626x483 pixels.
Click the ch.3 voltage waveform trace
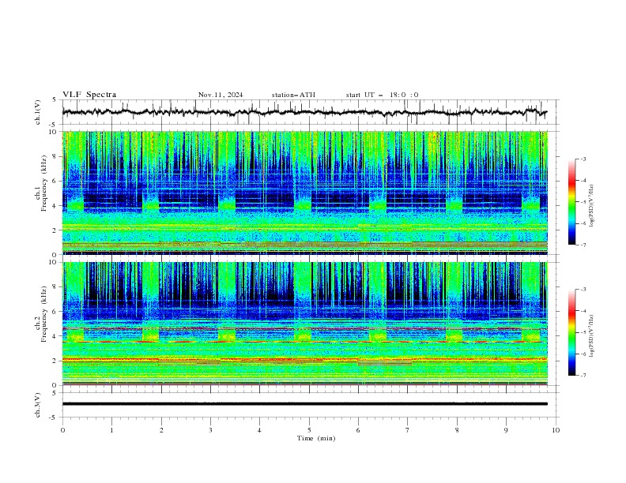tap(305, 404)
